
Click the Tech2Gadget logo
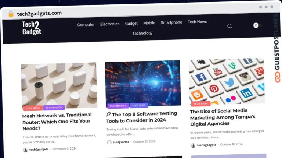coord(32,28)
